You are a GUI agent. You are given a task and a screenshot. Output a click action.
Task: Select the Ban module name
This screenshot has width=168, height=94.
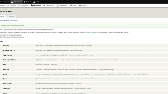click(x=4, y=64)
